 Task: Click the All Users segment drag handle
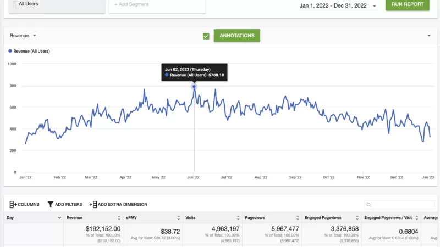tap(14, 4)
